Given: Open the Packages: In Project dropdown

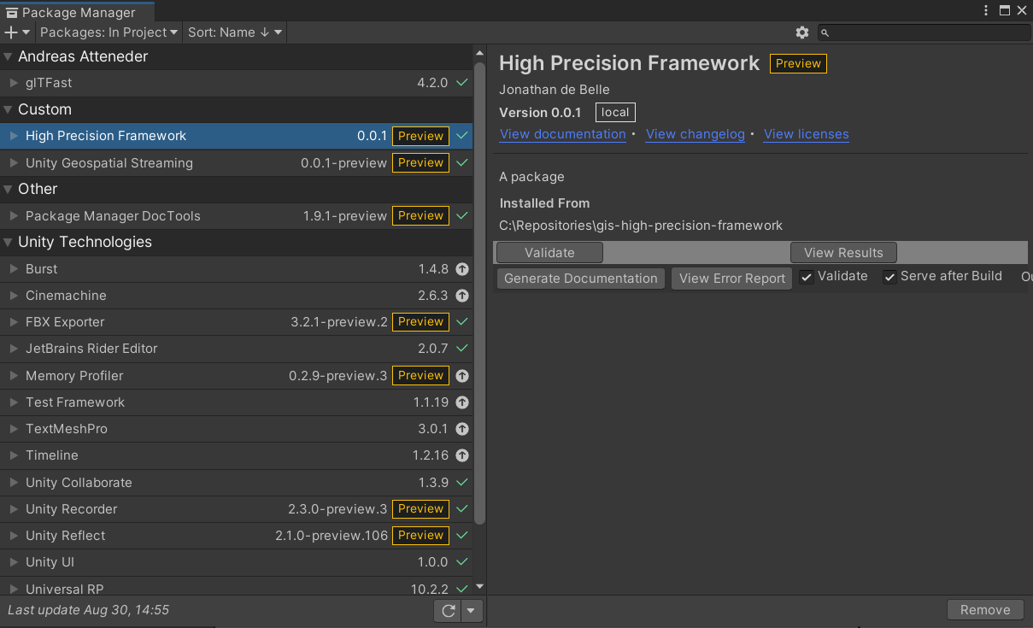Looking at the screenshot, I should point(109,32).
